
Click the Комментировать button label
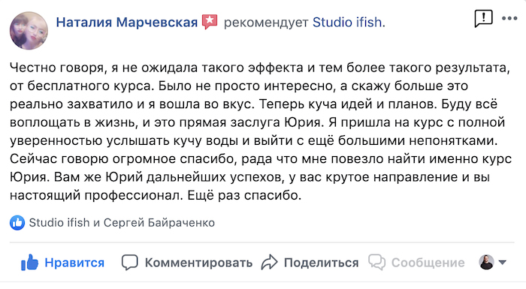[x=198, y=263]
